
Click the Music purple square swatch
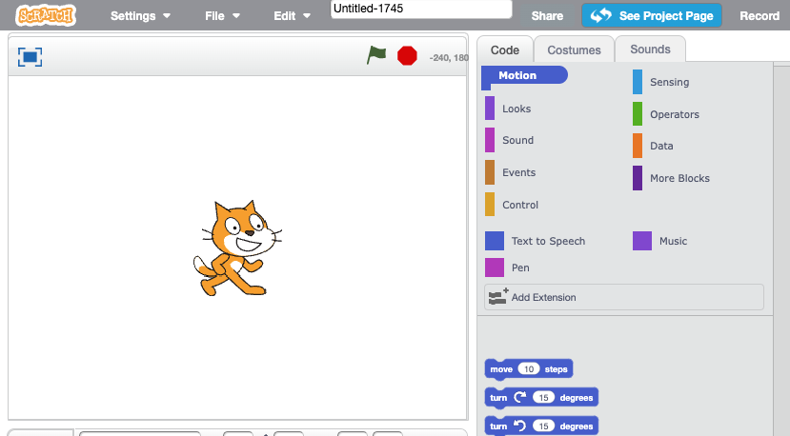pyautogui.click(x=642, y=241)
